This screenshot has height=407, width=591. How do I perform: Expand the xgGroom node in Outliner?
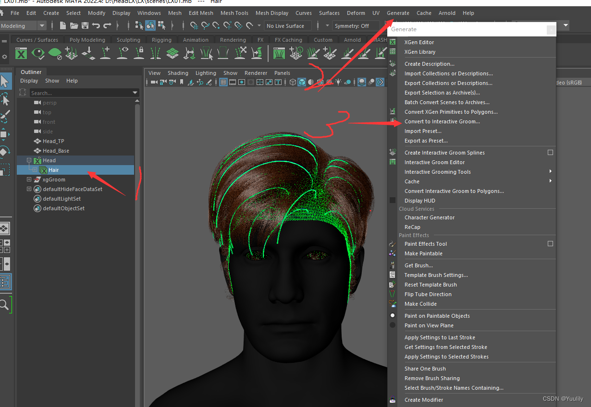point(29,180)
